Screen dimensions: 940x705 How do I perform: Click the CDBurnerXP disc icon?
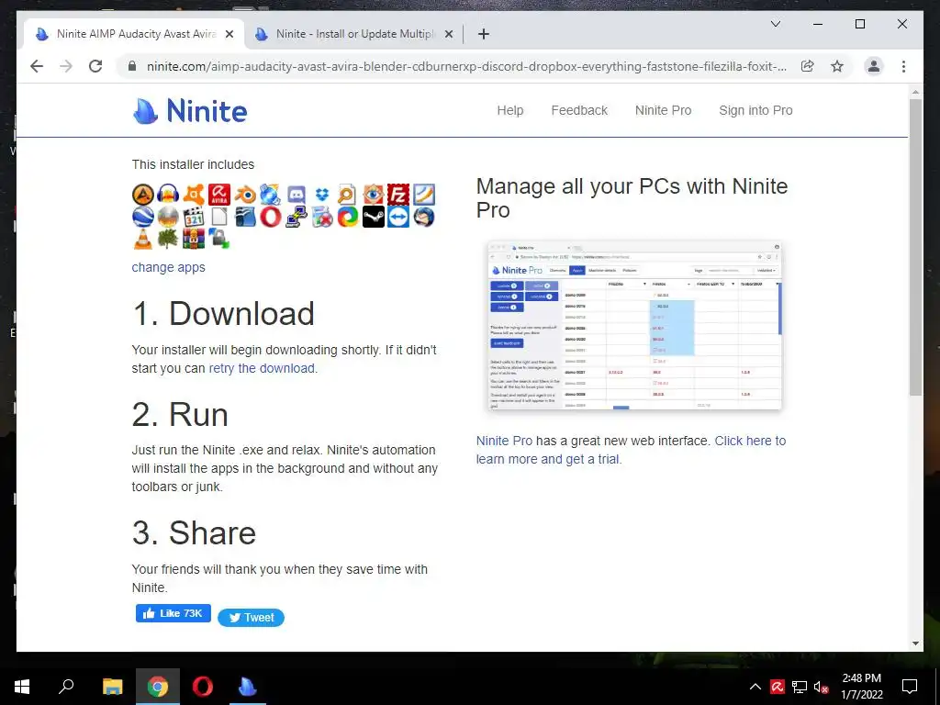click(271, 195)
